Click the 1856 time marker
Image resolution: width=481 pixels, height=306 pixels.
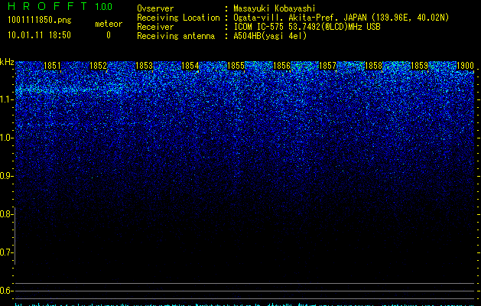click(281, 66)
